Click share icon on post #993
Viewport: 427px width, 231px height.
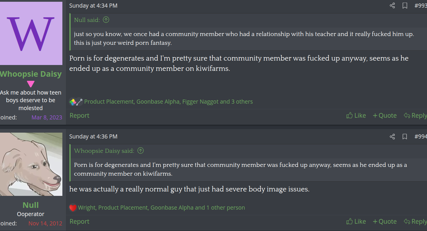tap(392, 6)
